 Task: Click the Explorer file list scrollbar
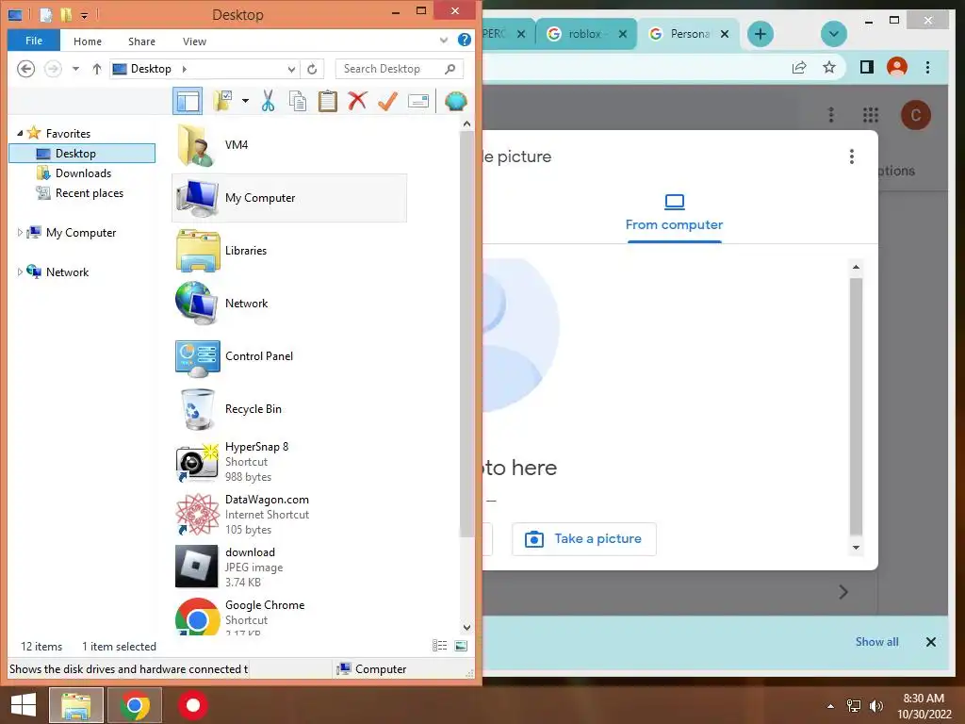point(466,333)
